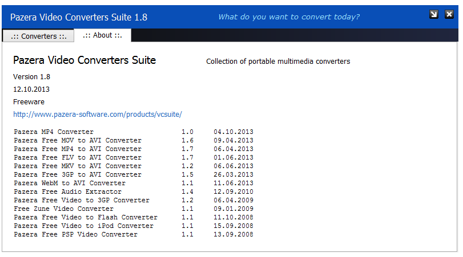This screenshot has height=257, width=463.
Task: Open the pazera-software.com vcsuite link
Action: coord(98,114)
